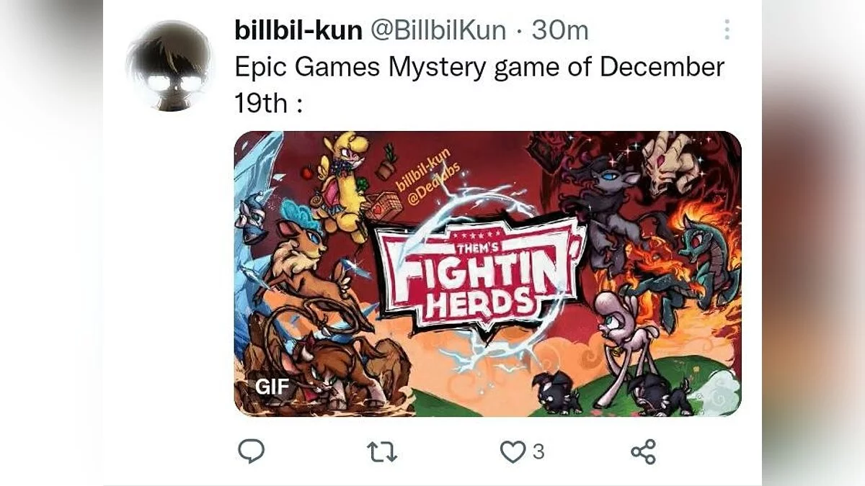Open billbil-kun's profile avatar picture

(x=169, y=66)
